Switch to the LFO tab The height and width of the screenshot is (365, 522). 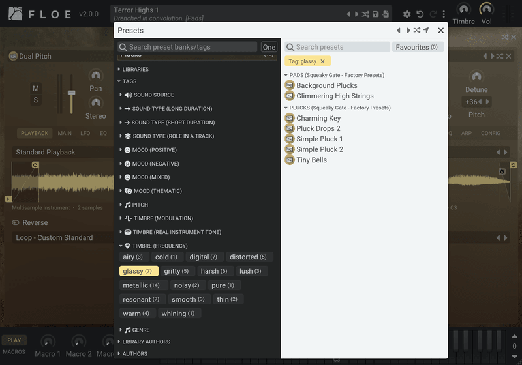[x=85, y=133]
